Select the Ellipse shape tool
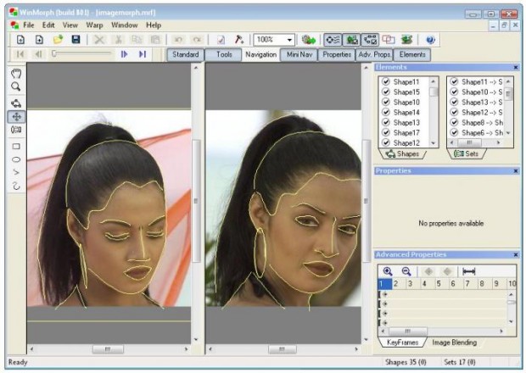Viewport: 526px width, 373px height. [16, 159]
